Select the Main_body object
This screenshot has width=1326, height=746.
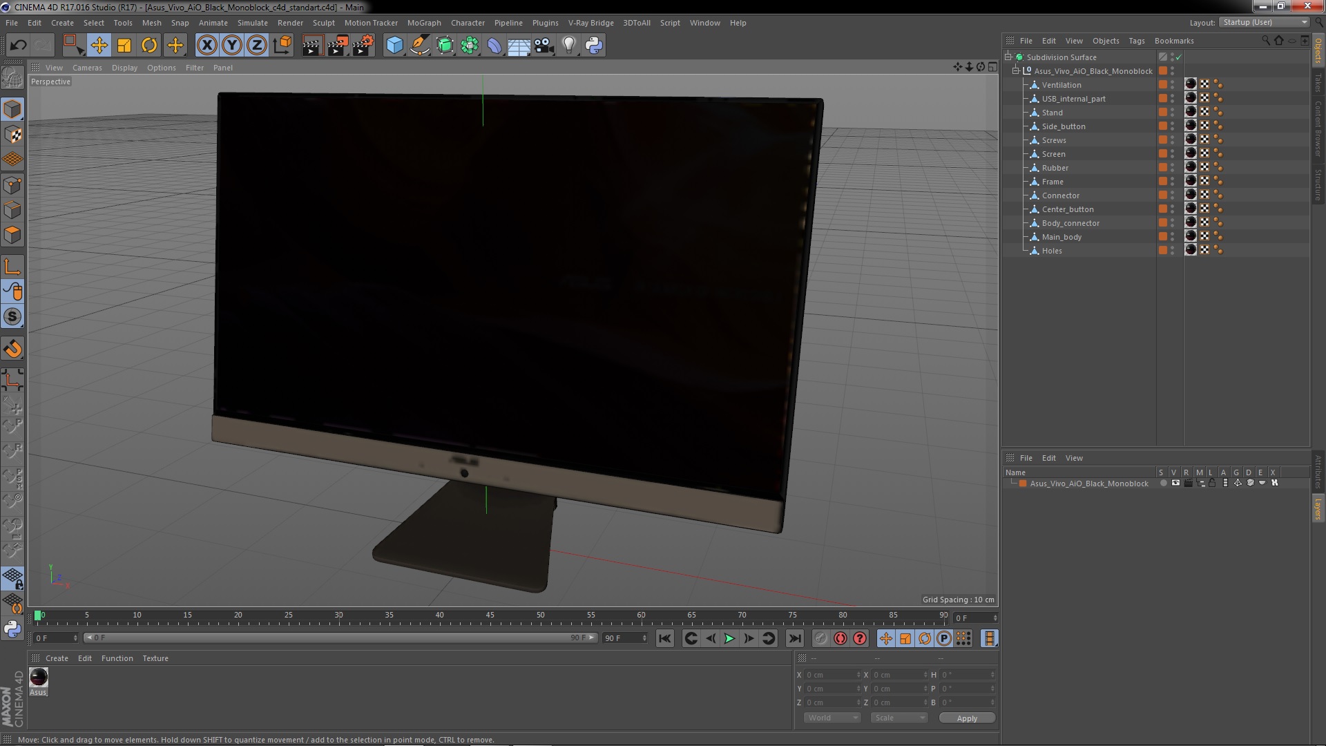point(1061,237)
